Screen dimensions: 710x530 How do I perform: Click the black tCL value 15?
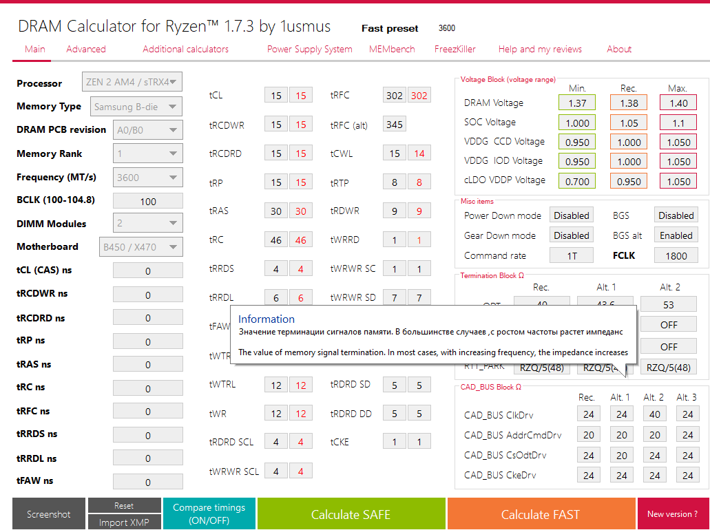pyautogui.click(x=276, y=95)
